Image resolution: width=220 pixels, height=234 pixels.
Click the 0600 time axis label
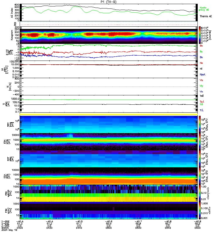(x=197, y=228)
